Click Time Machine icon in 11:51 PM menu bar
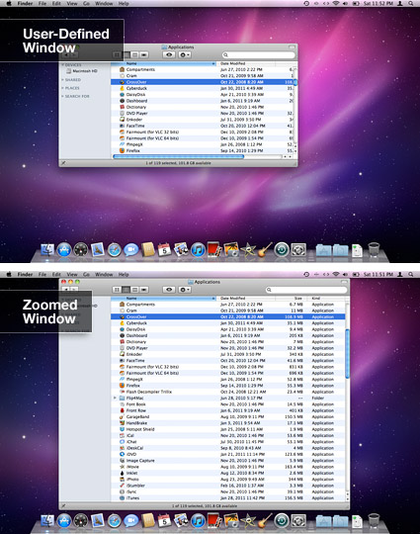 (306, 274)
